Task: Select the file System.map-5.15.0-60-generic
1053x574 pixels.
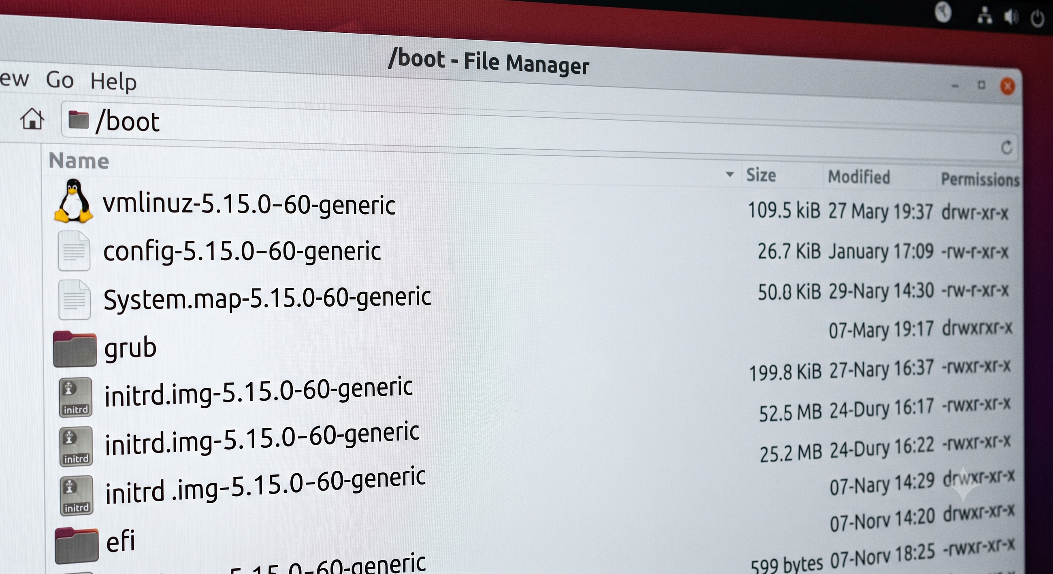Action: click(267, 298)
